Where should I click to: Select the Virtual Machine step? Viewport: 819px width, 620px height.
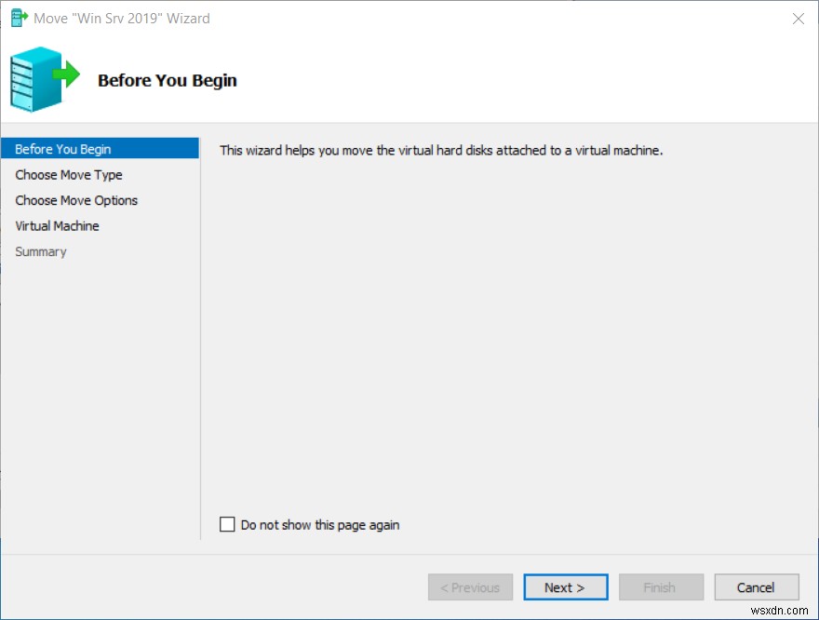coord(57,225)
